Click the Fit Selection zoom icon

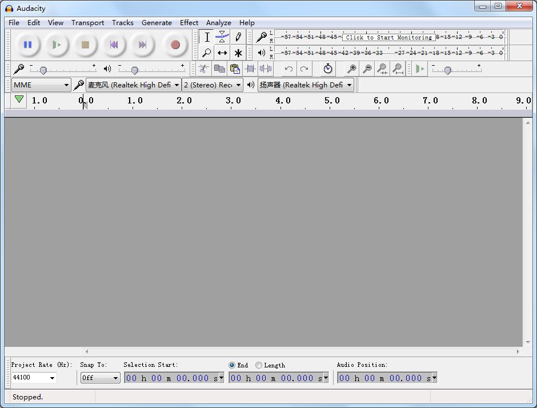tap(382, 69)
